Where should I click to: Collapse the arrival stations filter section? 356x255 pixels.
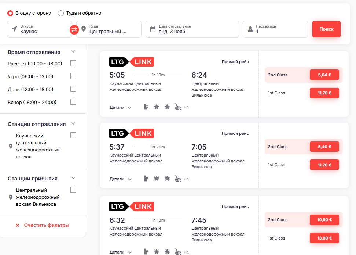pyautogui.click(x=73, y=178)
